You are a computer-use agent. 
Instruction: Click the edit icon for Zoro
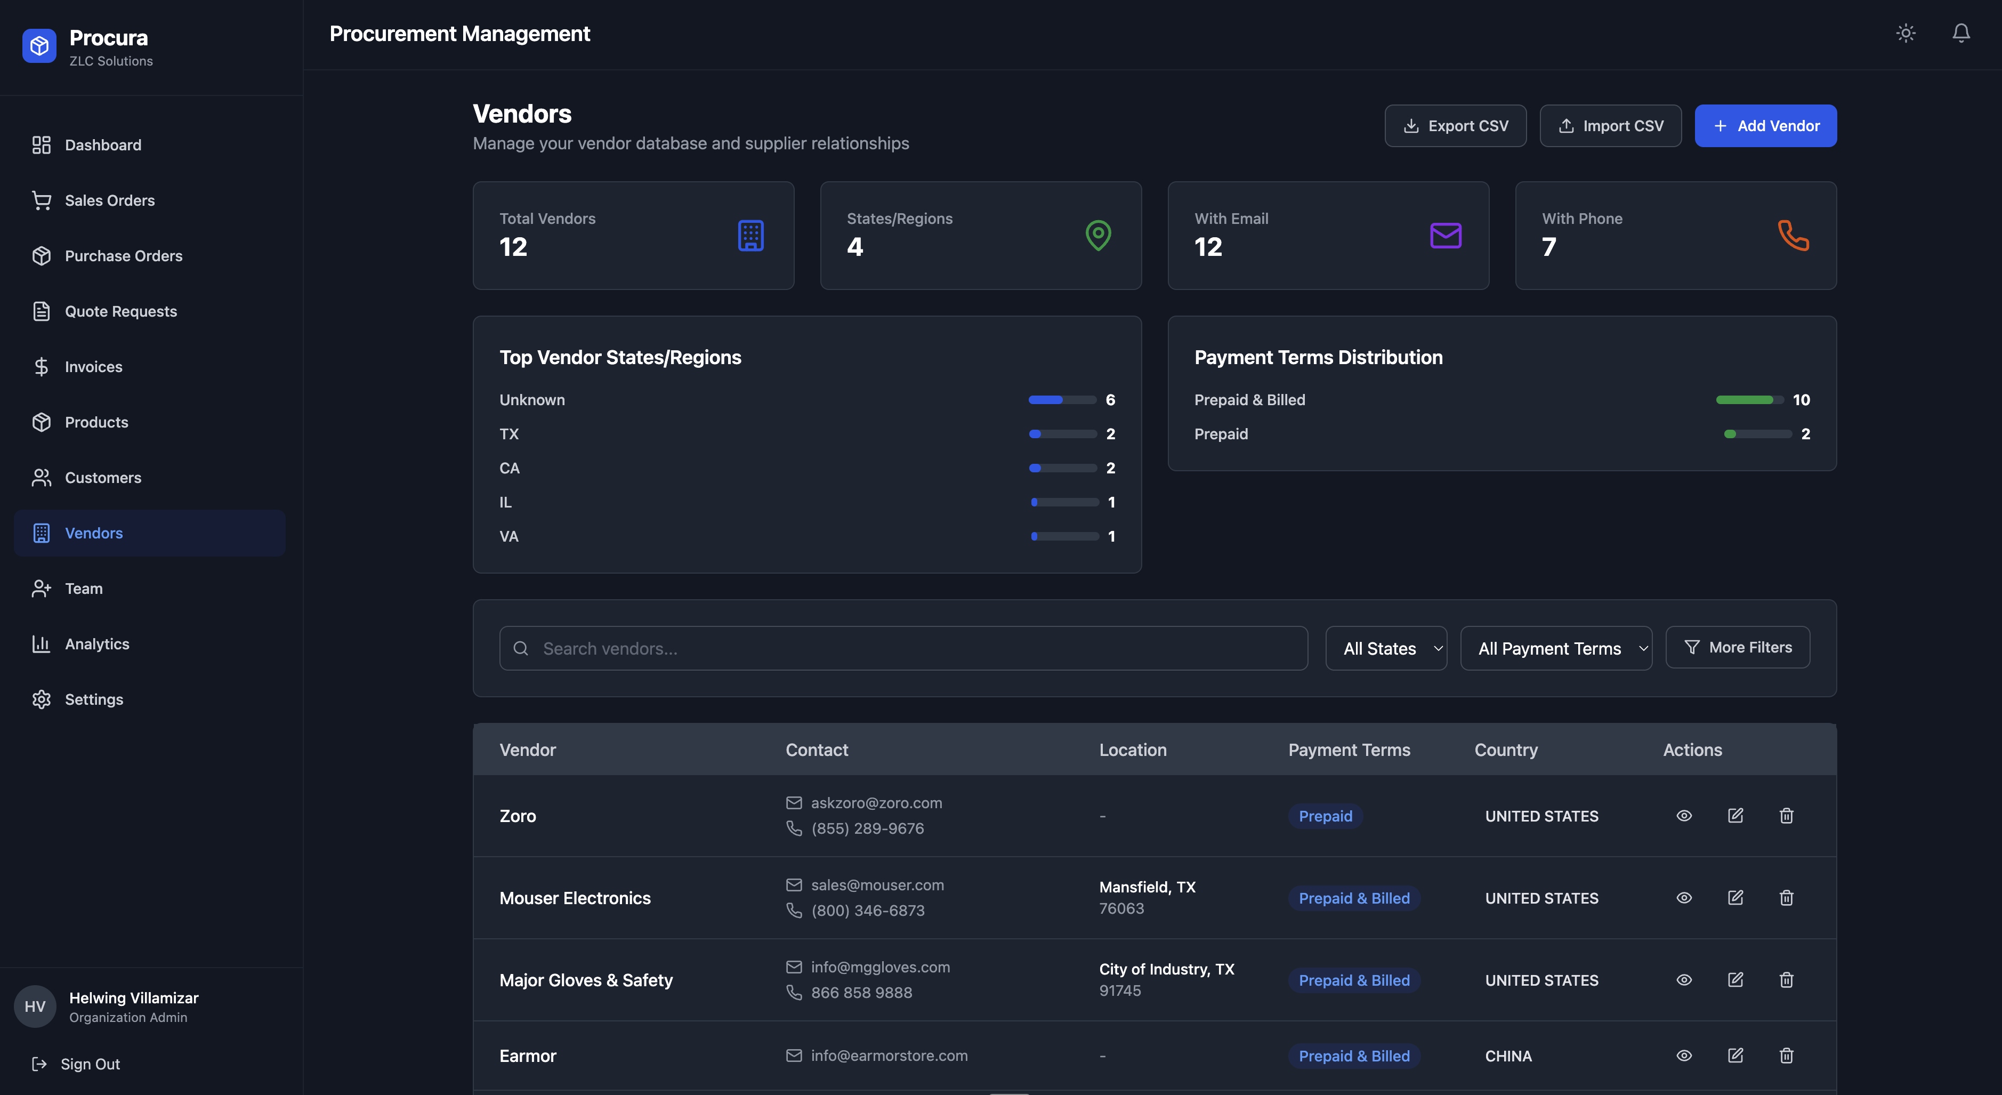coord(1734,815)
